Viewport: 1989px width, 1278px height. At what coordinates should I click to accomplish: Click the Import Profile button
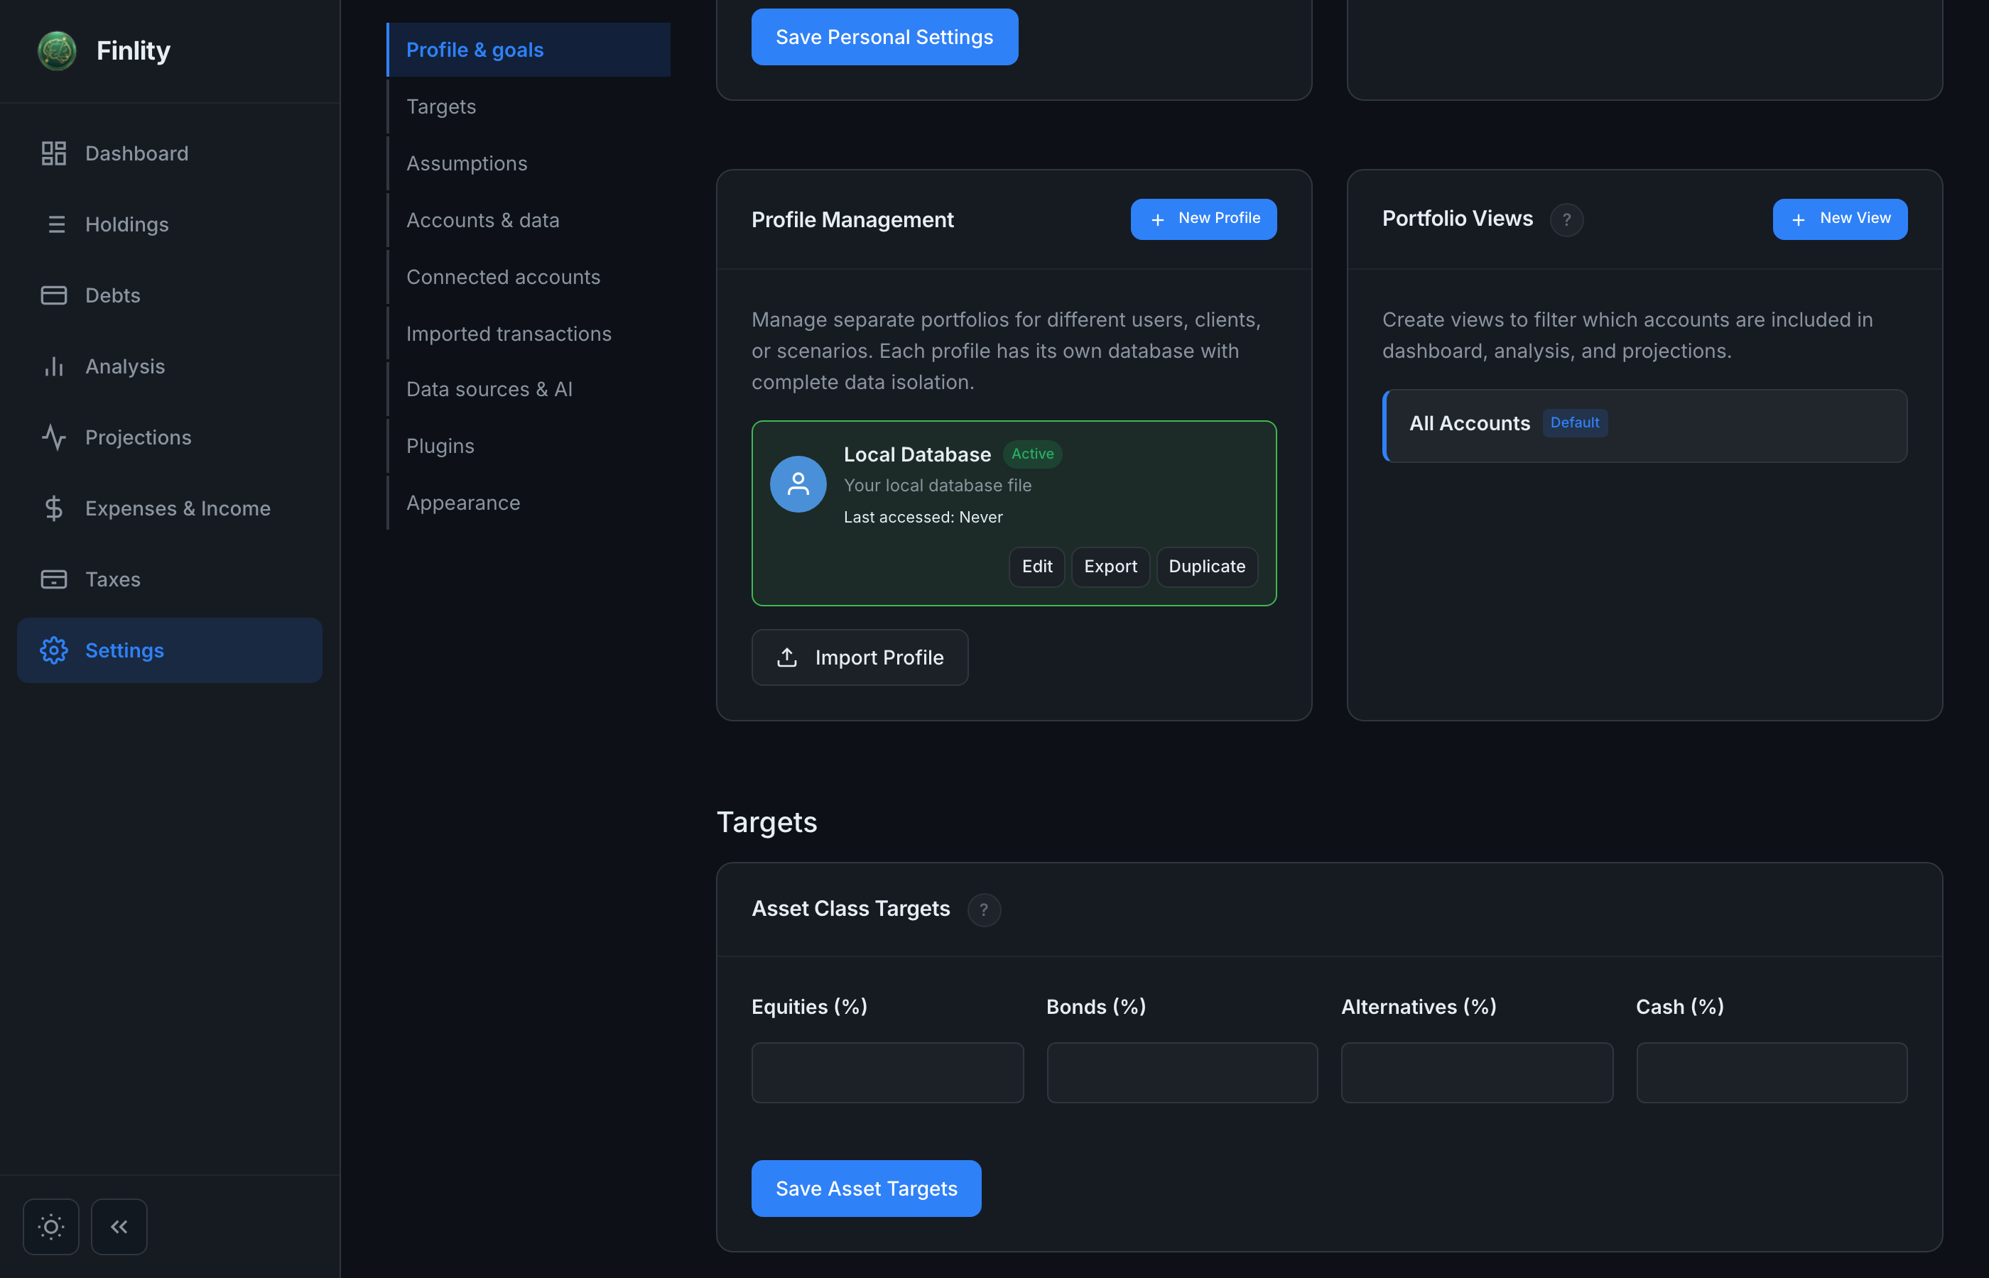tap(860, 657)
